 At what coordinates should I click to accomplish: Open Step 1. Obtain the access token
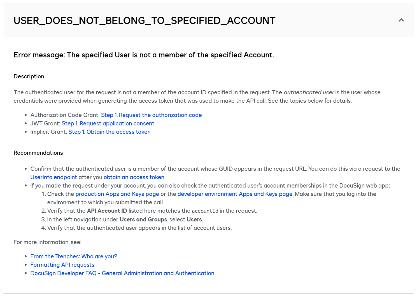click(110, 132)
